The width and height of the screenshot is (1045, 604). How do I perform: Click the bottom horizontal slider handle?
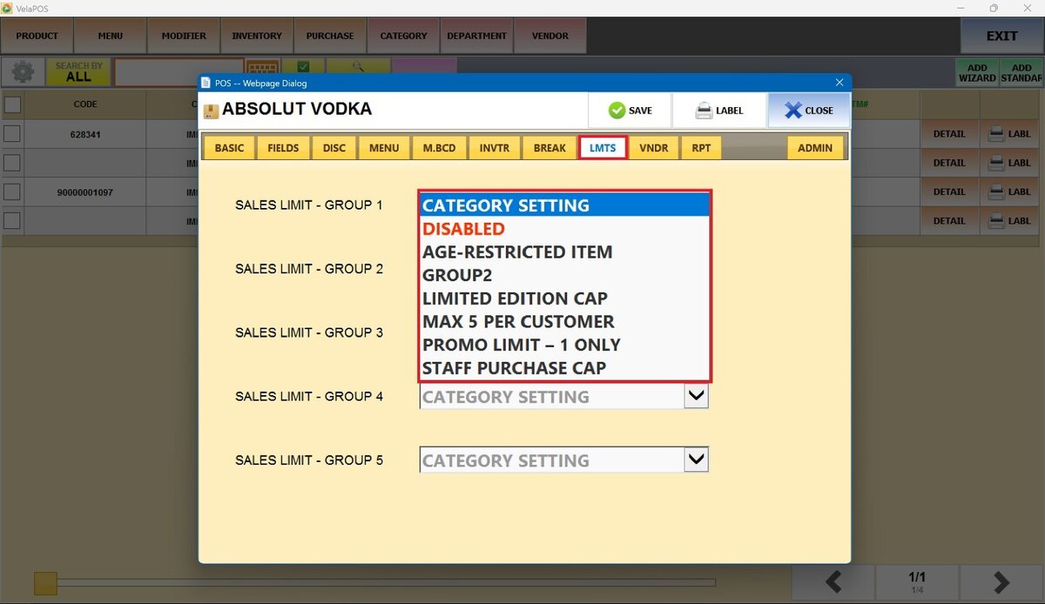coord(45,582)
